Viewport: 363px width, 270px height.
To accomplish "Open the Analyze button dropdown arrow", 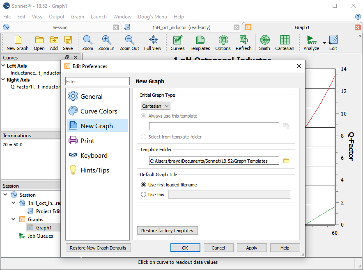I will tap(324, 43).
